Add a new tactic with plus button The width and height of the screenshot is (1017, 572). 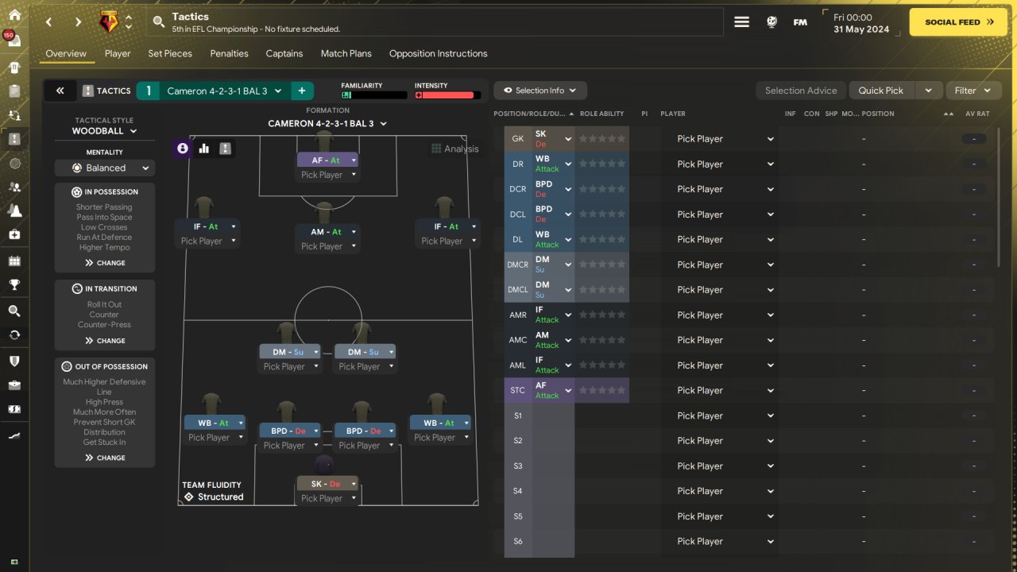point(302,91)
